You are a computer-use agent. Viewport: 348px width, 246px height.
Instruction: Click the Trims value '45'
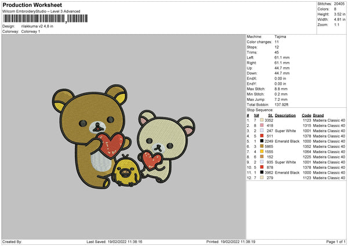click(277, 52)
